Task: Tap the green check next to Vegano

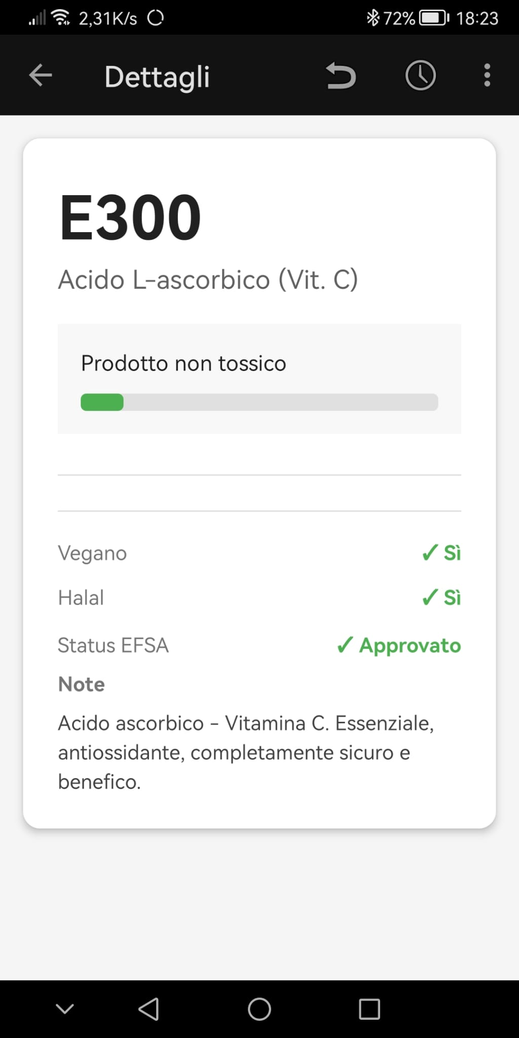Action: click(x=429, y=553)
